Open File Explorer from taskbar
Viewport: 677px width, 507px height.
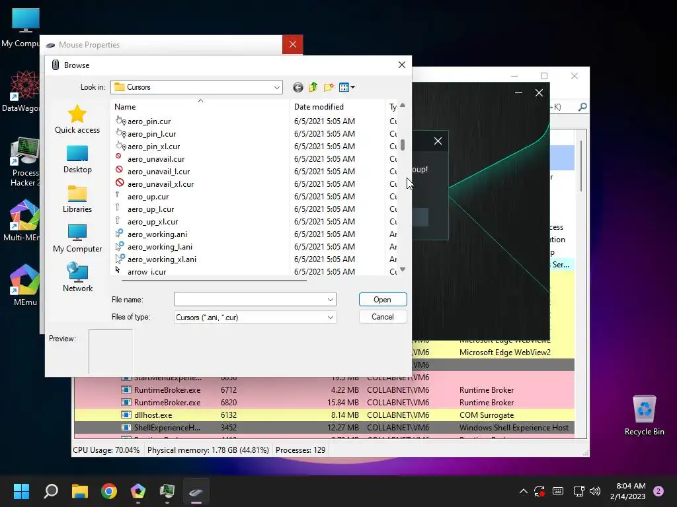(x=80, y=491)
